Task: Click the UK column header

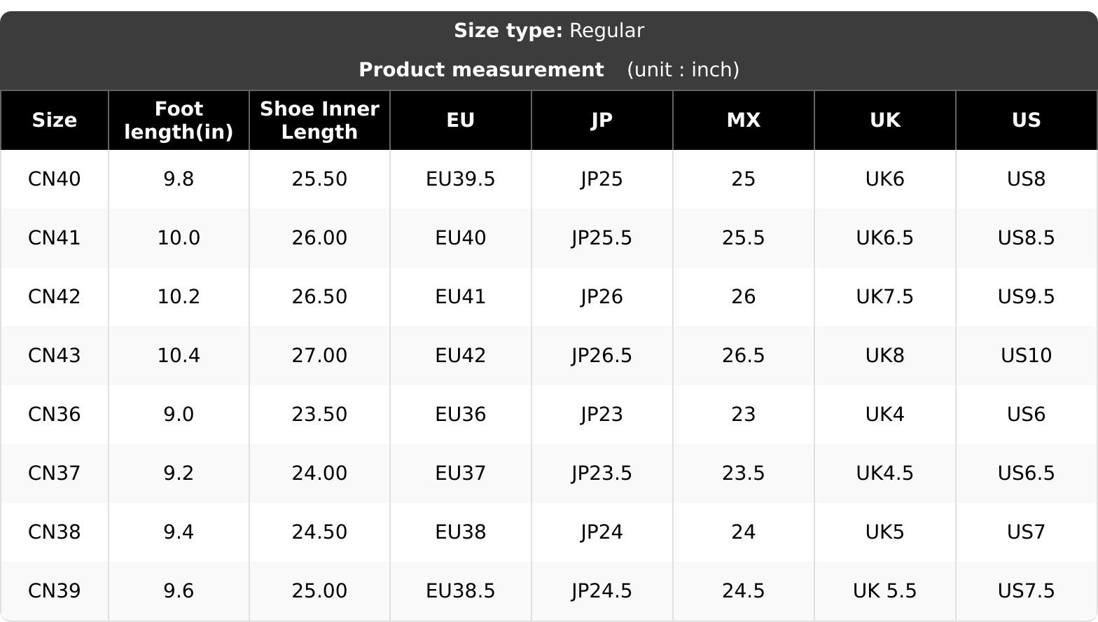Action: click(885, 120)
